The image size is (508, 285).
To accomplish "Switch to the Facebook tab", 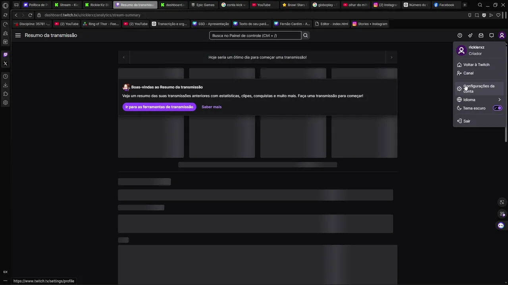I will [x=446, y=5].
